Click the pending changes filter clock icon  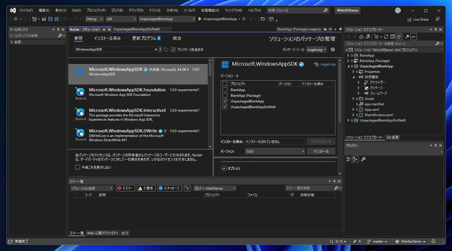376,37
